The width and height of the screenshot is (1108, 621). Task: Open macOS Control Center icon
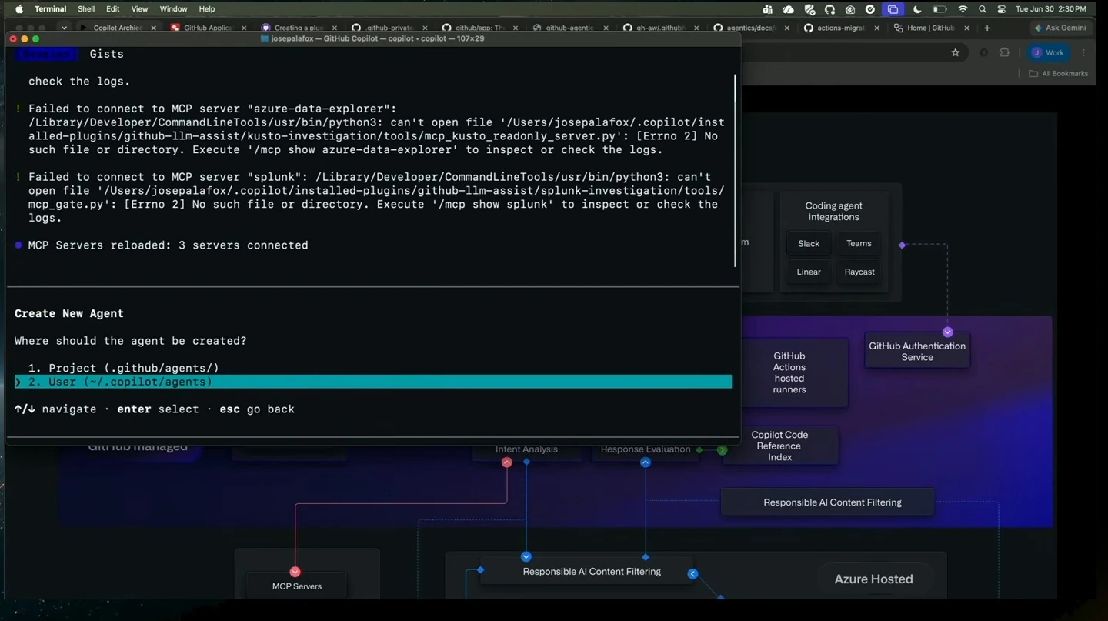click(x=1001, y=9)
